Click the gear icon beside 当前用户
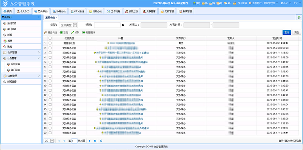The width and height of the screenshot is (303, 150). pyautogui.click(x=250, y=3)
